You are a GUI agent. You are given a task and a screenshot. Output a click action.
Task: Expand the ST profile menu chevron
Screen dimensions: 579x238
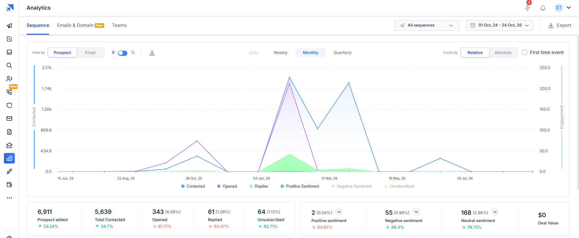click(x=569, y=8)
